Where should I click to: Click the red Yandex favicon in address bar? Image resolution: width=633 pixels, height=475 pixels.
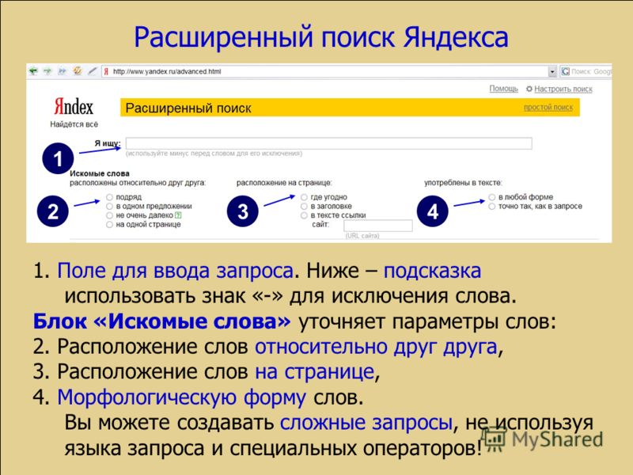(106, 71)
